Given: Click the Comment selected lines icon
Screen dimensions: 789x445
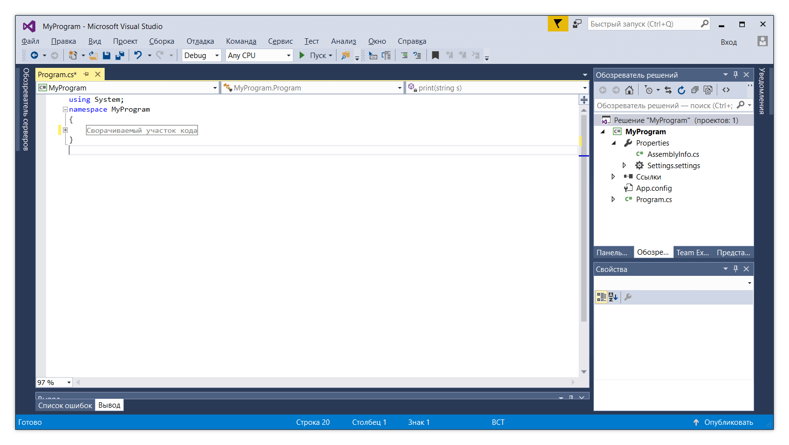Looking at the screenshot, I should 404,56.
